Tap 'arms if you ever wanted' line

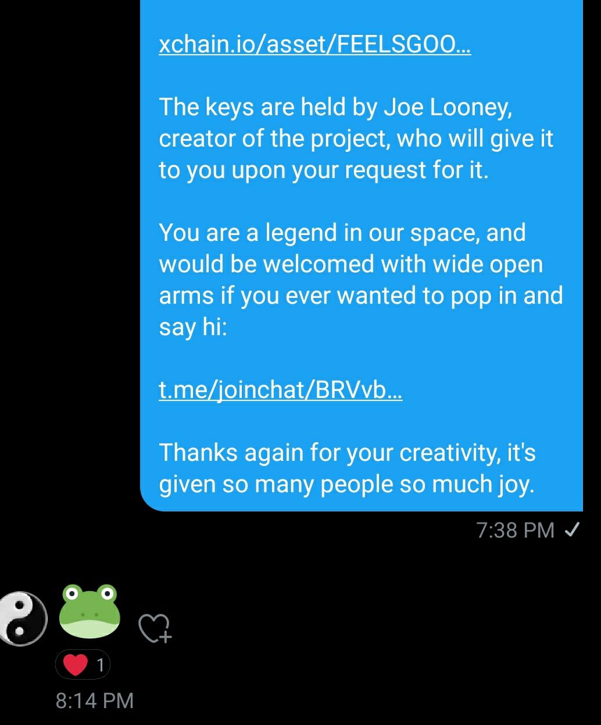(x=361, y=296)
